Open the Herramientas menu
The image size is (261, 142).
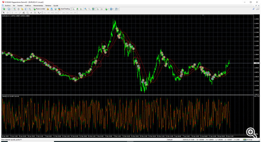click(38, 6)
